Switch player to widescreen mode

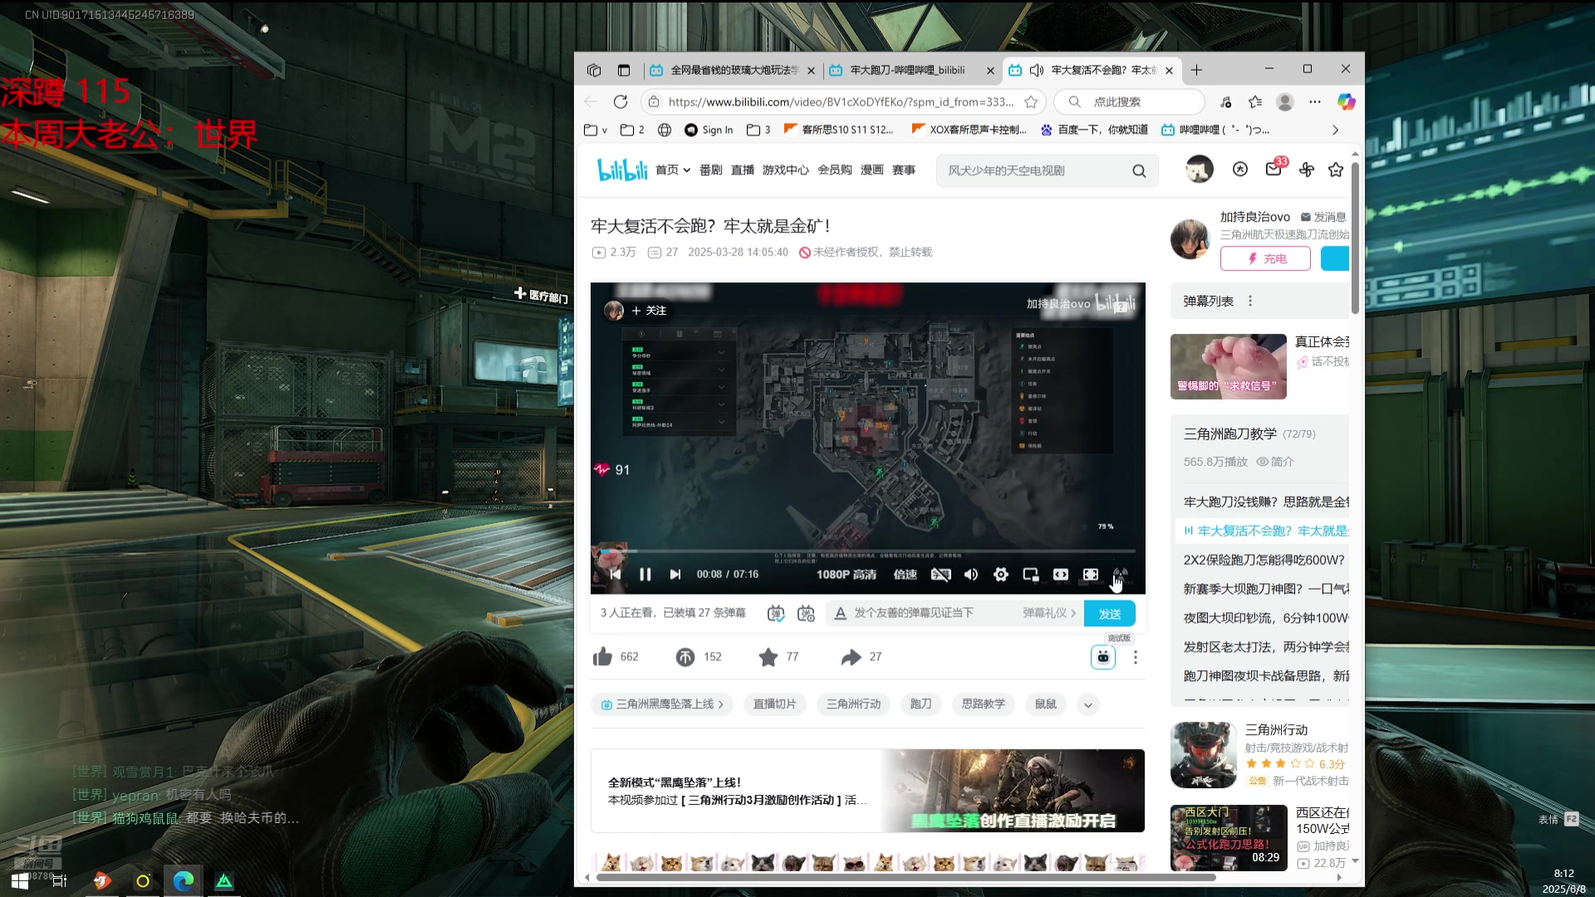click(x=1061, y=574)
